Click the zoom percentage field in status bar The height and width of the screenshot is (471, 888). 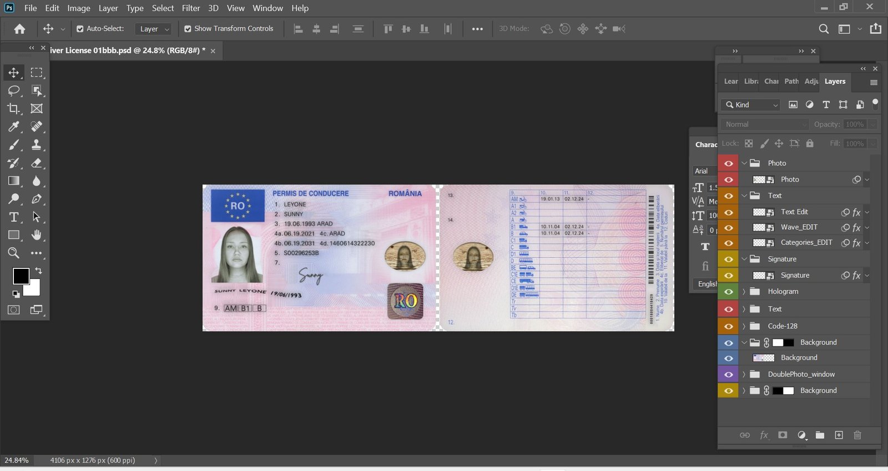click(17, 460)
